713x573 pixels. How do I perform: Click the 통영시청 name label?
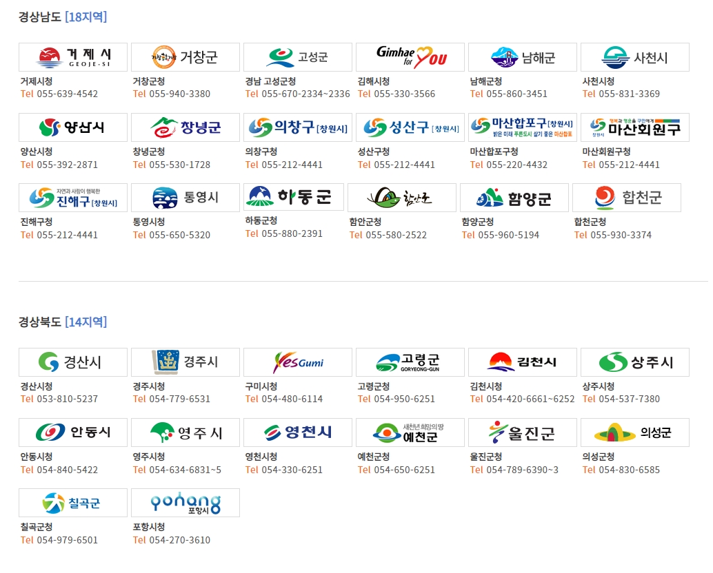149,222
